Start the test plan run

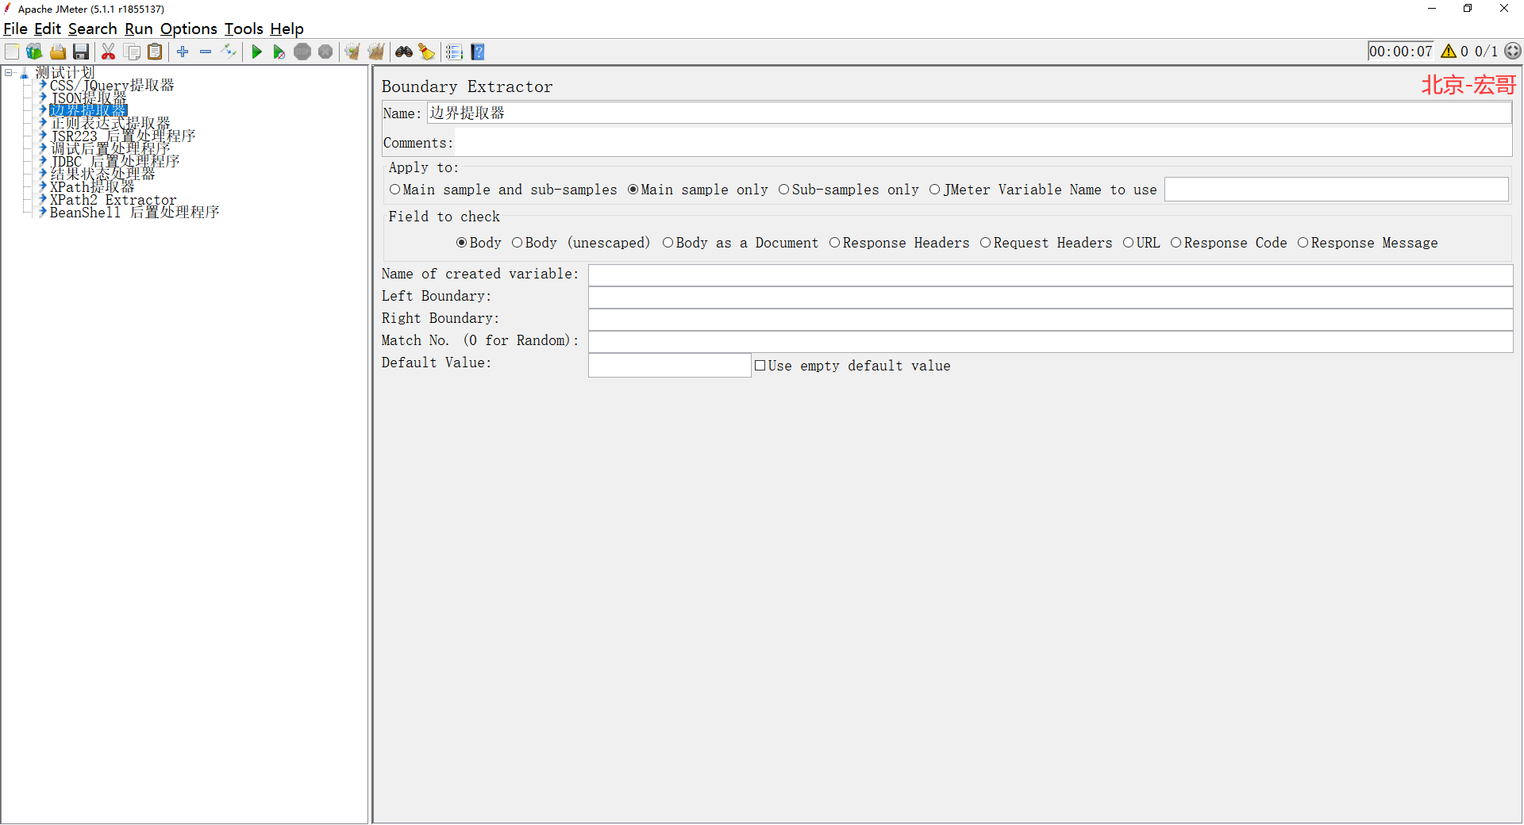256,52
